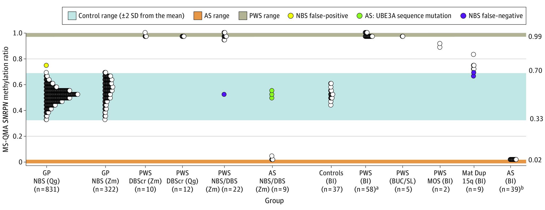Screen dimensions: 545x210
Task: Click the 0.70 threshold label on right side
Action: click(535, 71)
